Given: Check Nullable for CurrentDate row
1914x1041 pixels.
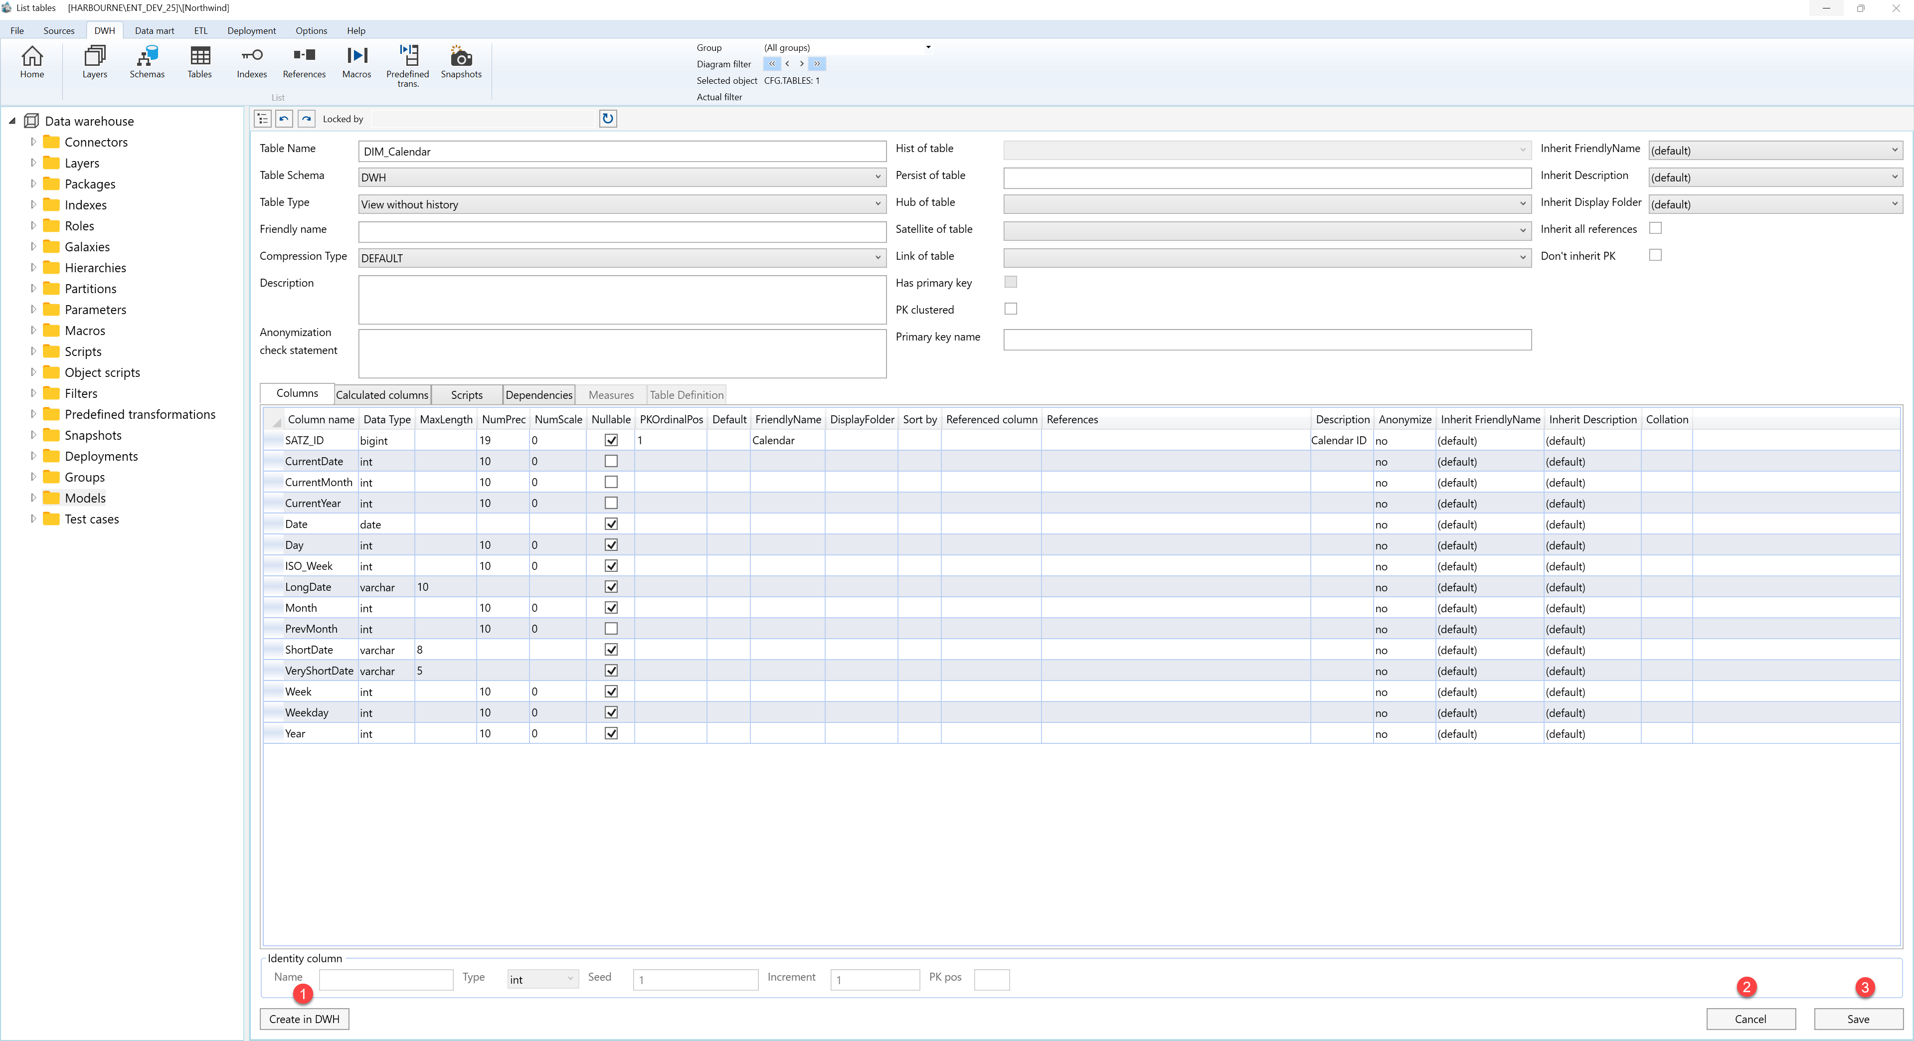Looking at the screenshot, I should click(x=611, y=461).
